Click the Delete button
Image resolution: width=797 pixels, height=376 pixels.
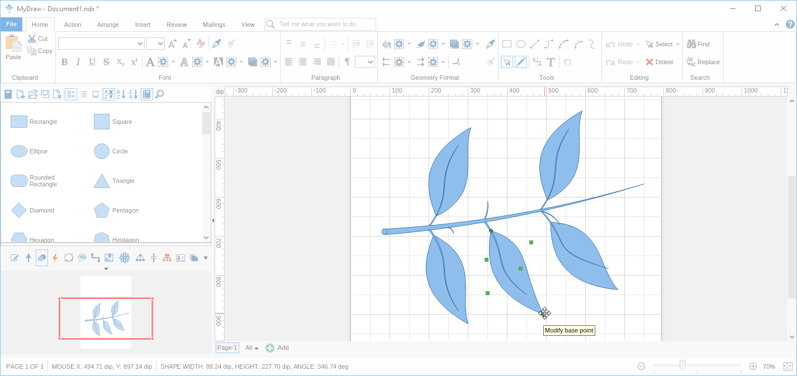click(x=660, y=62)
